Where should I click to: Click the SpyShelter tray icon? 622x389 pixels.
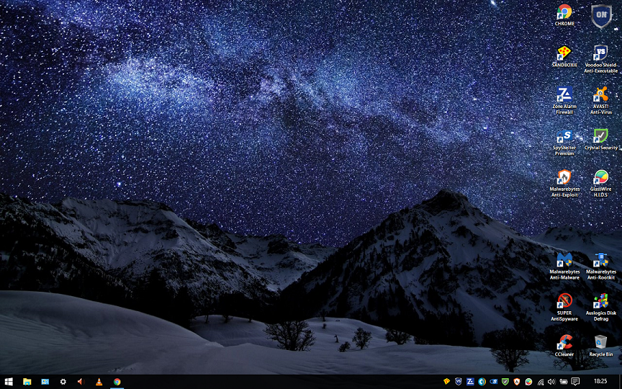coord(493,382)
